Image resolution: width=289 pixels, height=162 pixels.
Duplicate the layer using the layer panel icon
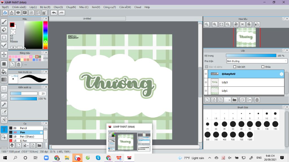pos(242,100)
